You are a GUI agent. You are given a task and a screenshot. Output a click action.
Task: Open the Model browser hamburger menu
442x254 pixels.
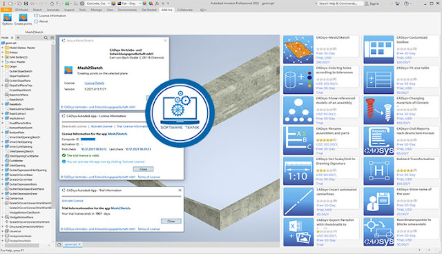[x=52, y=37]
